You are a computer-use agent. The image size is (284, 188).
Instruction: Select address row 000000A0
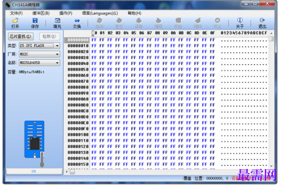[x=78, y=99]
